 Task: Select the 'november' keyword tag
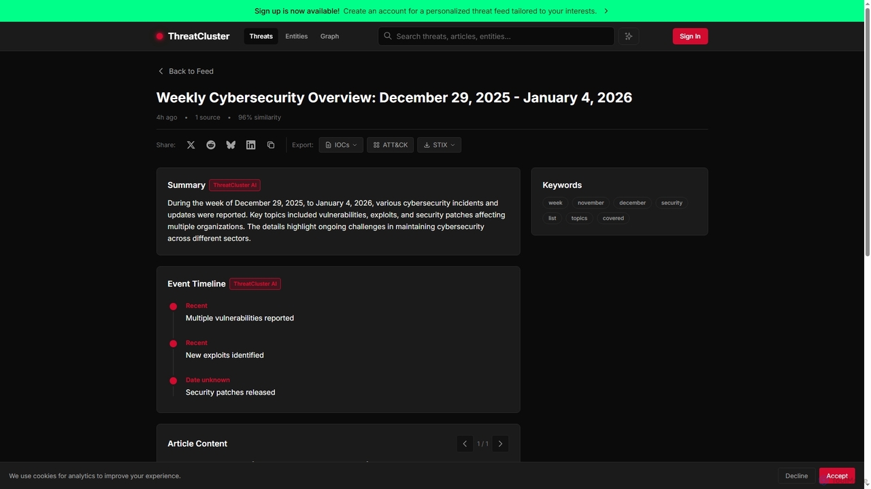591,202
